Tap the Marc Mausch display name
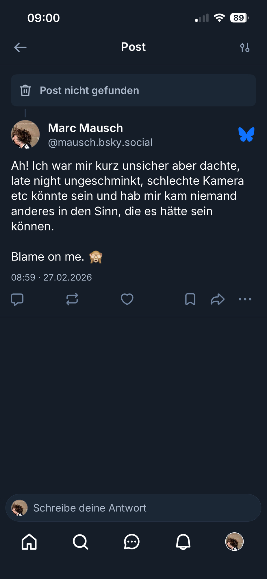 [x=86, y=128]
